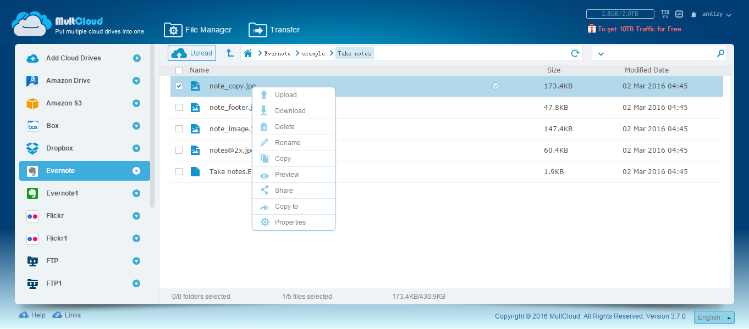Screen dimensions: 749x329
Task: Click the traffic usage bar 2.8GB/2.0TB
Action: pos(620,14)
